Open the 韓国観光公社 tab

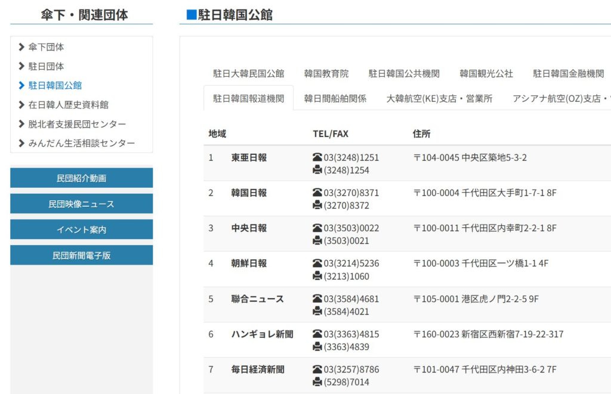(486, 74)
